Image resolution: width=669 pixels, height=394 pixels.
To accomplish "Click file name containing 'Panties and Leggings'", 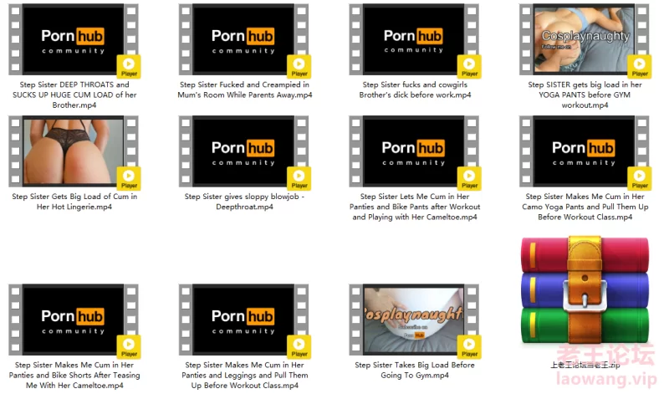I will (x=244, y=376).
